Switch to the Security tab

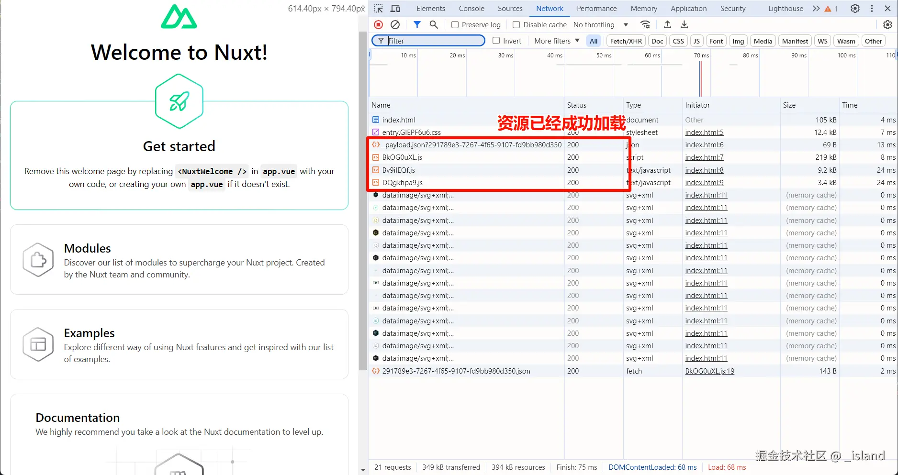click(x=733, y=9)
